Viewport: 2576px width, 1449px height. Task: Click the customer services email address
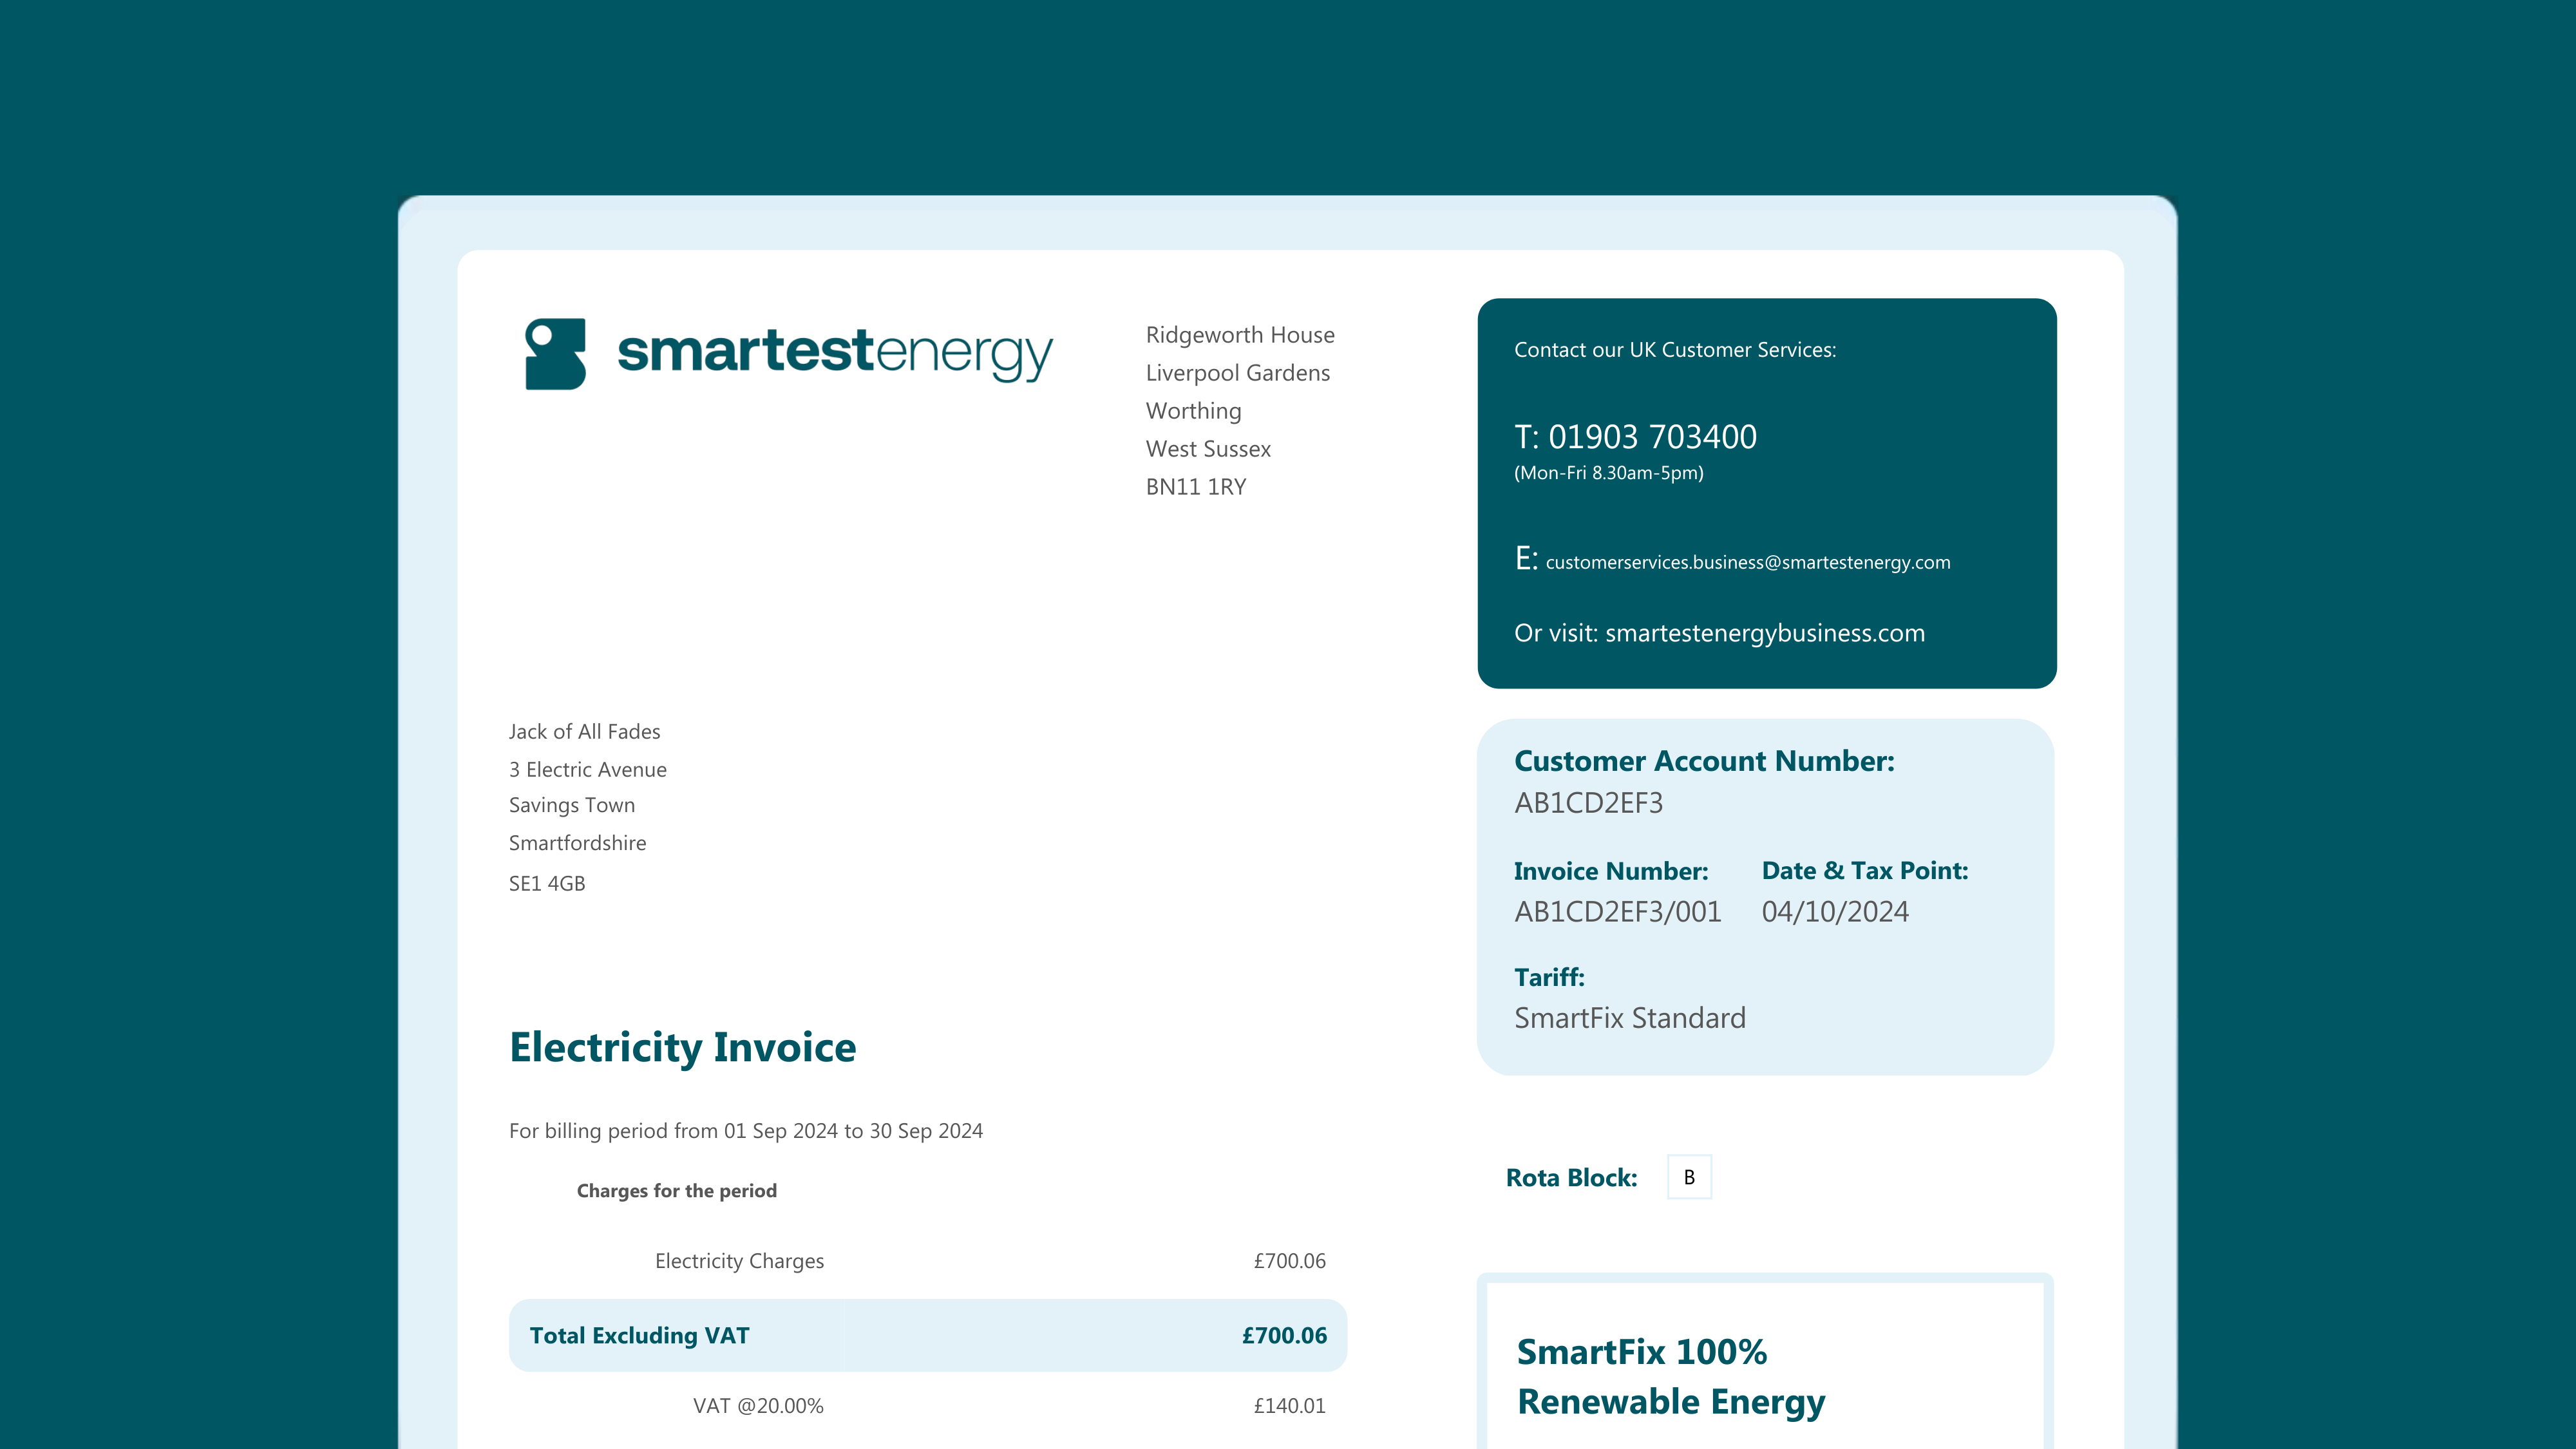[x=1747, y=562]
